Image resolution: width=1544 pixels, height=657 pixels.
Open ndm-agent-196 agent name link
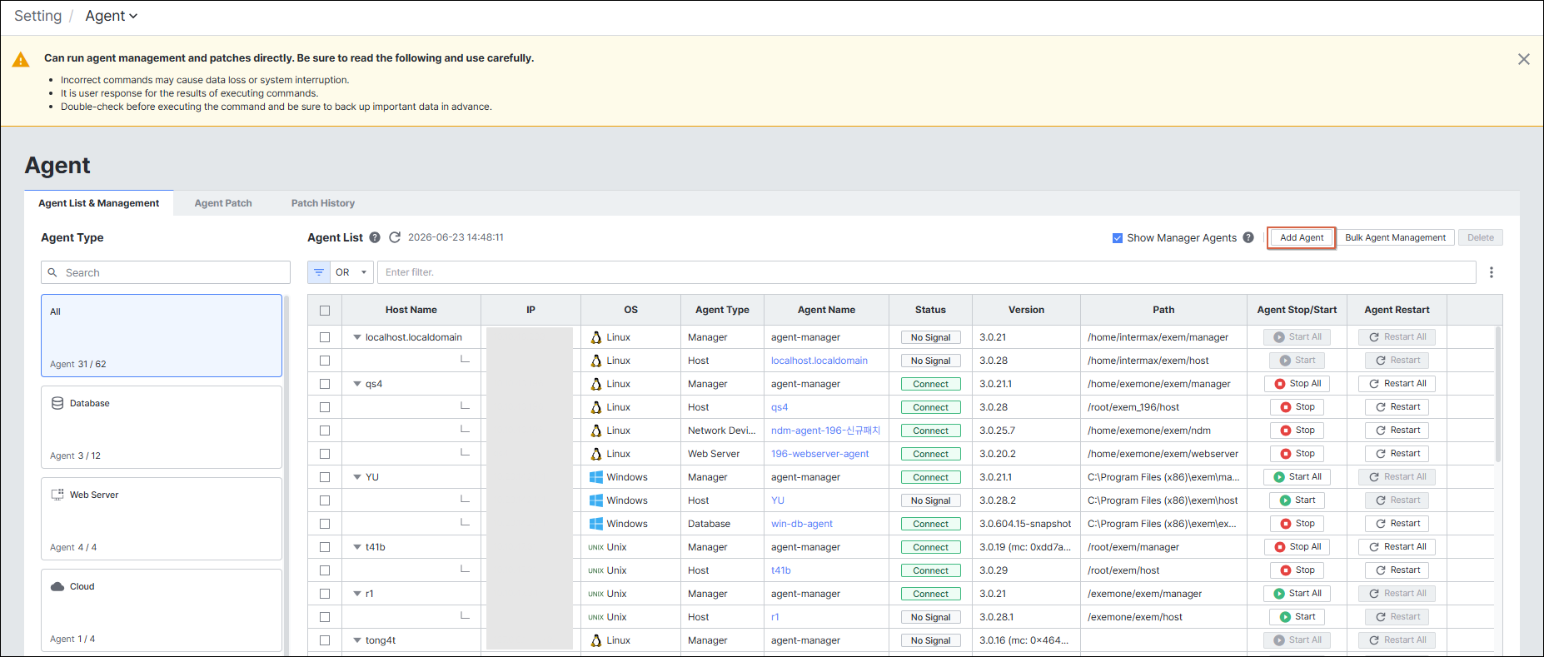tap(825, 431)
